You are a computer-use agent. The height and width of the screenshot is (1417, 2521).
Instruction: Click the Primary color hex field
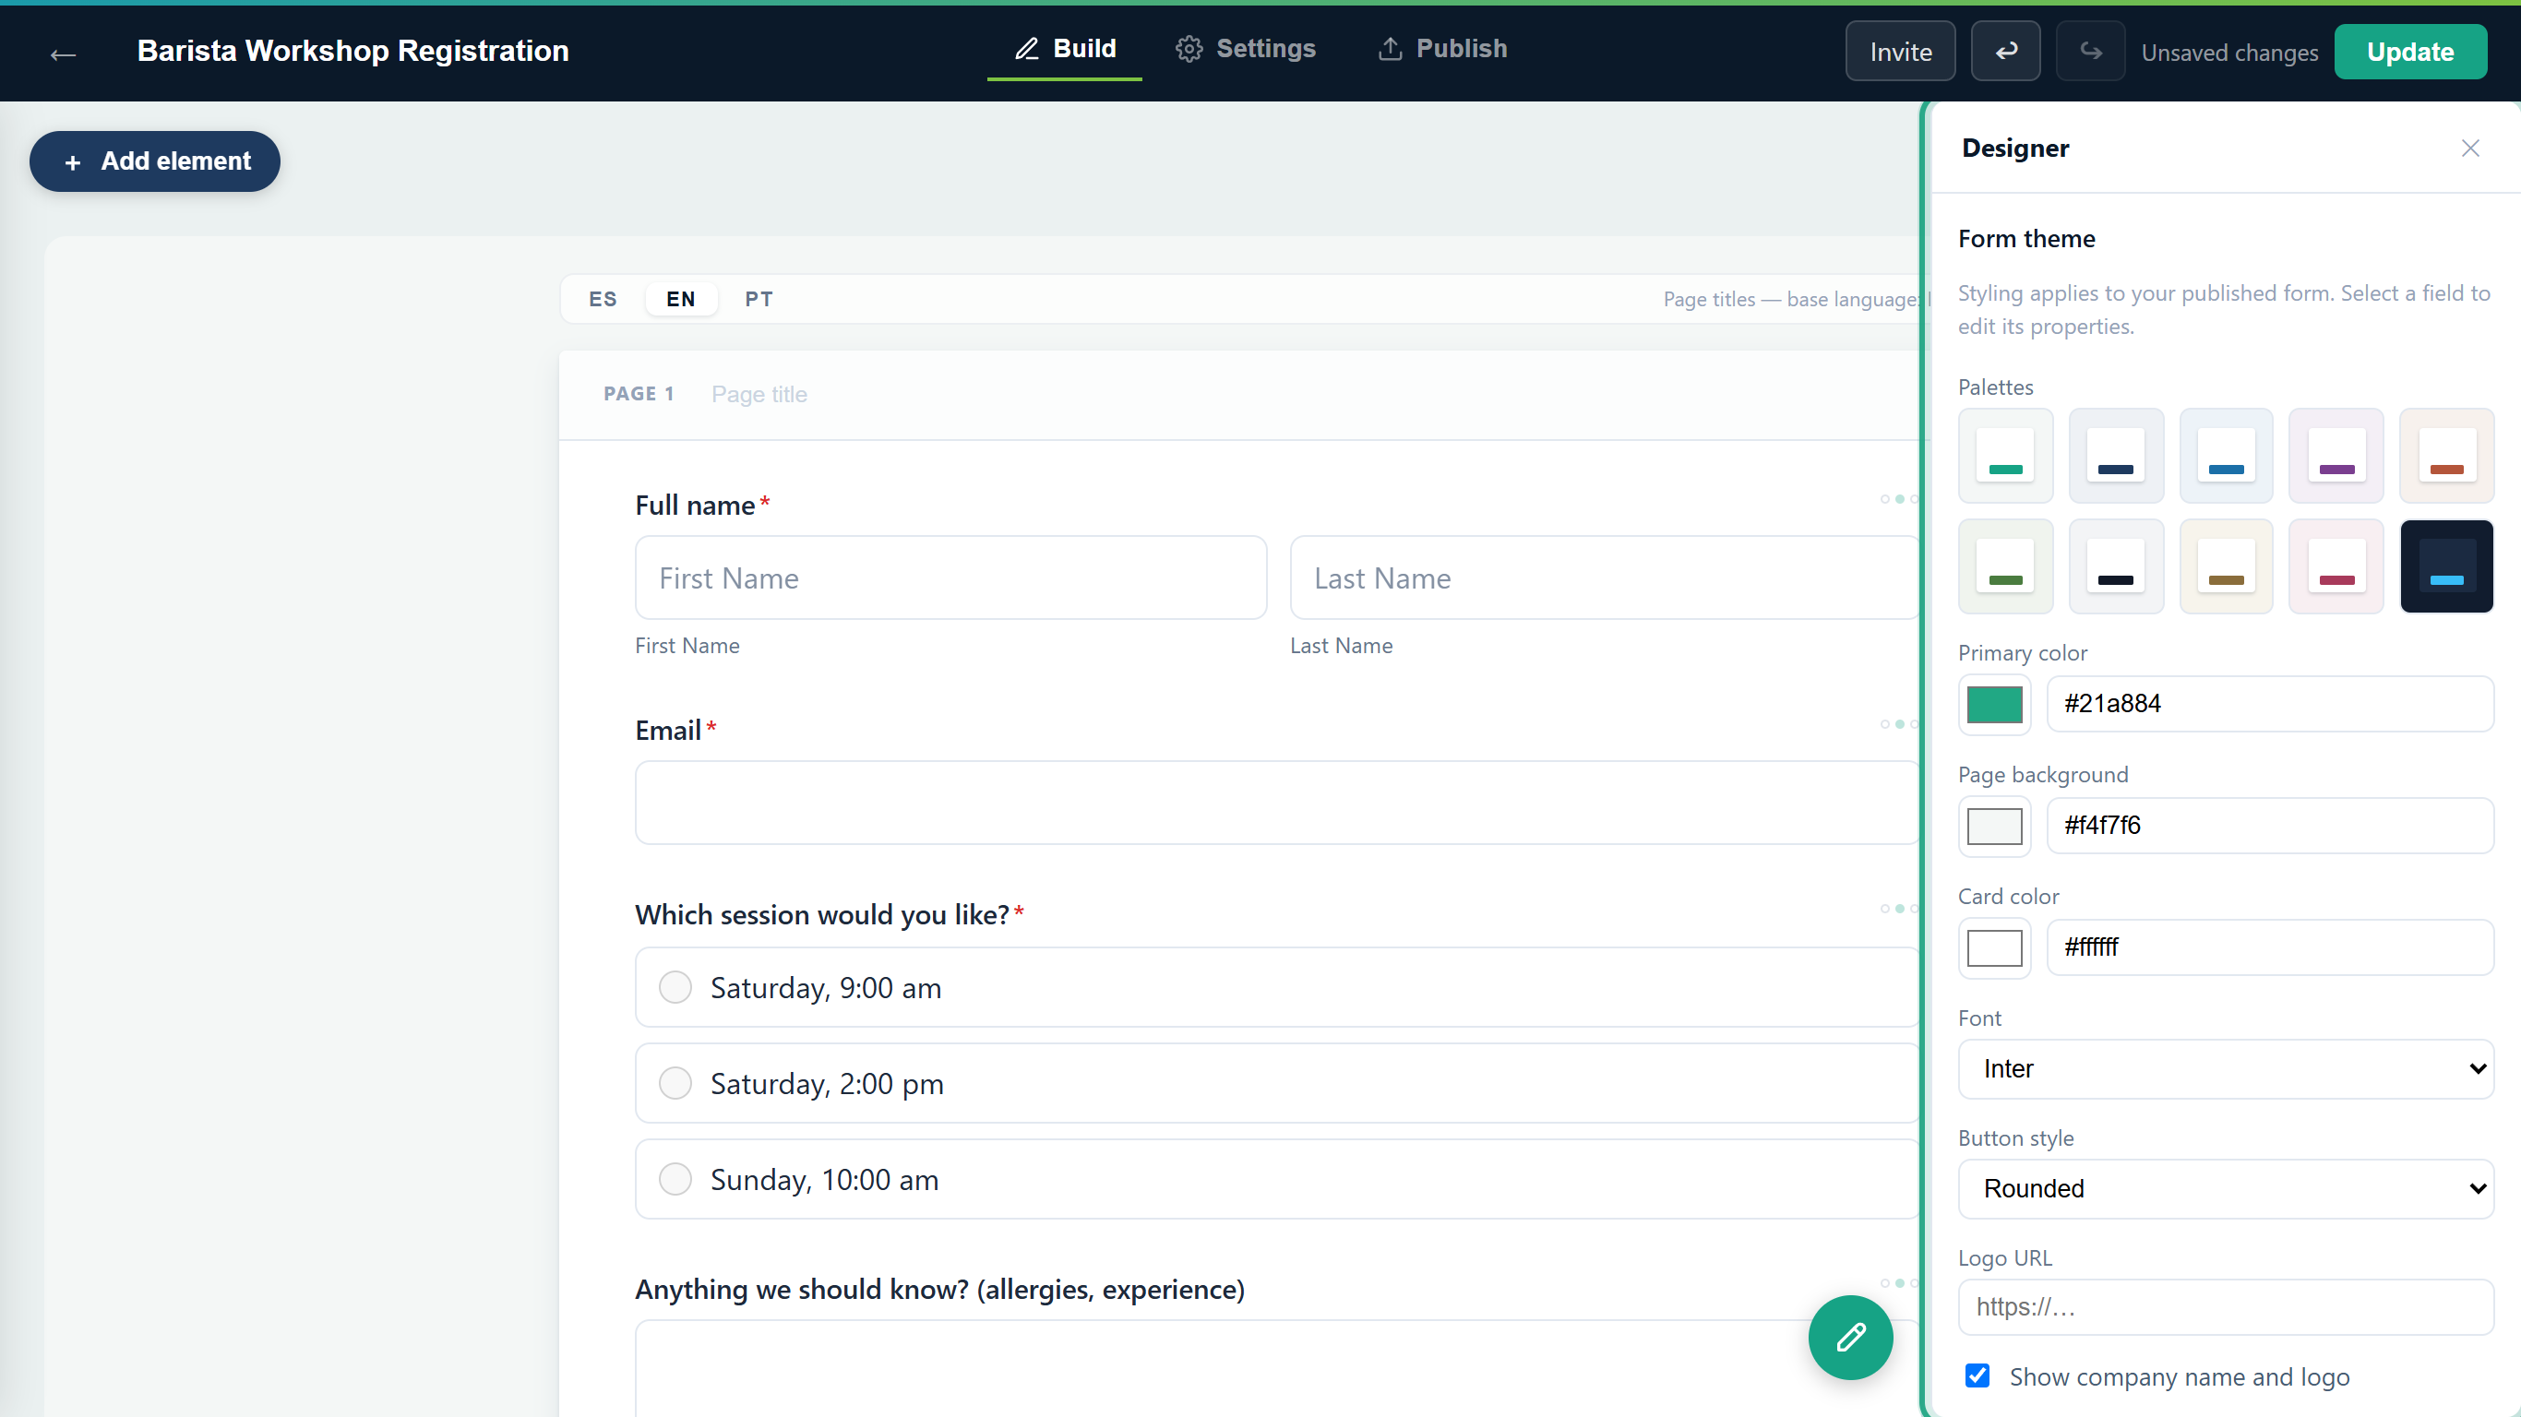[x=2269, y=704]
